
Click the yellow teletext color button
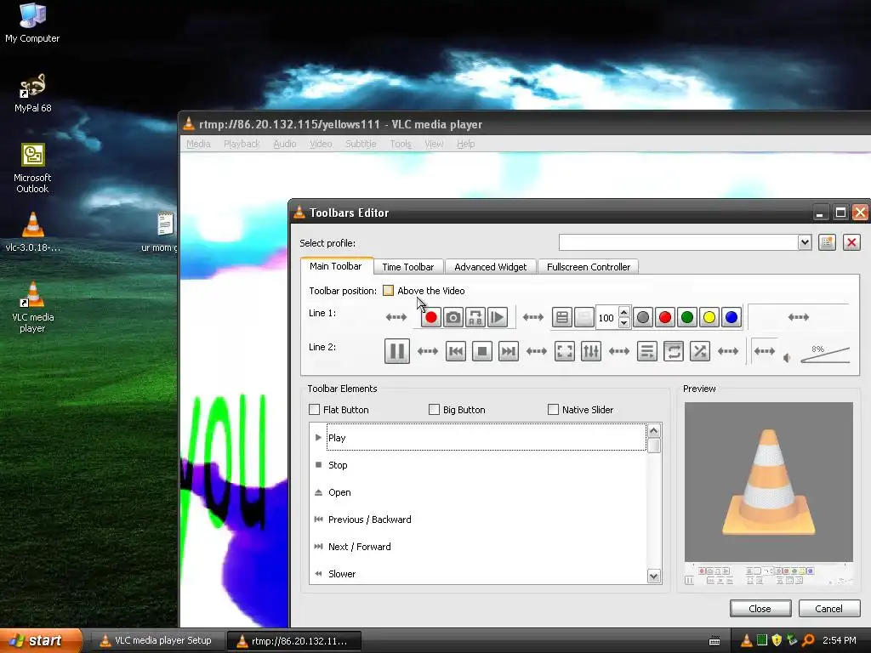(x=709, y=317)
